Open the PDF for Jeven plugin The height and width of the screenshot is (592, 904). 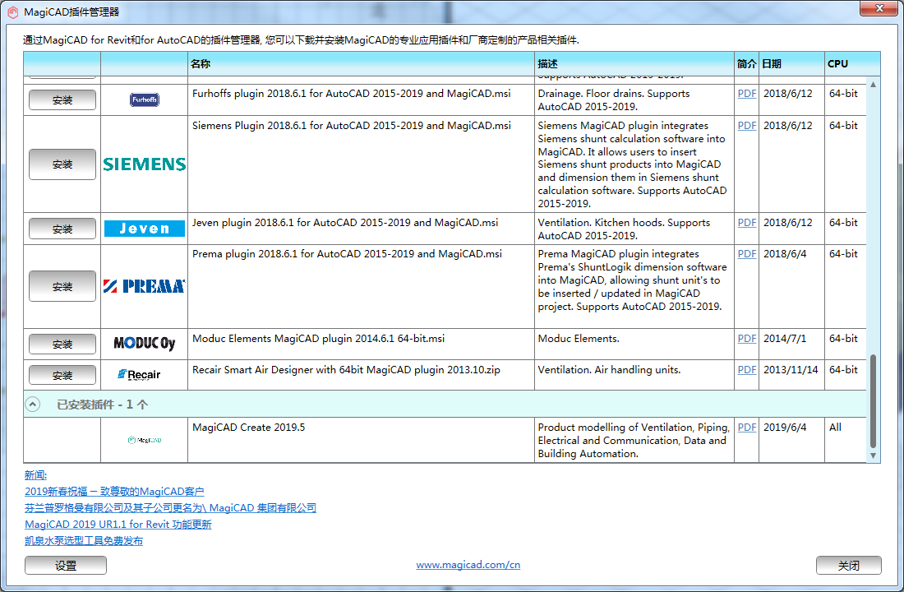[746, 222]
